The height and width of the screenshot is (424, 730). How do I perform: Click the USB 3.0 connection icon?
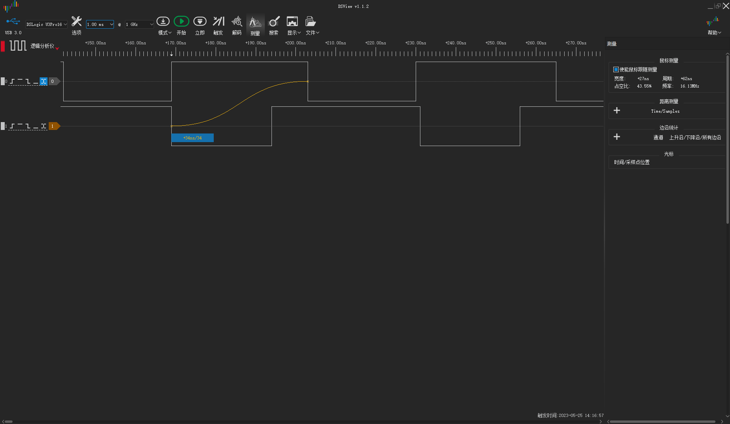(13, 21)
